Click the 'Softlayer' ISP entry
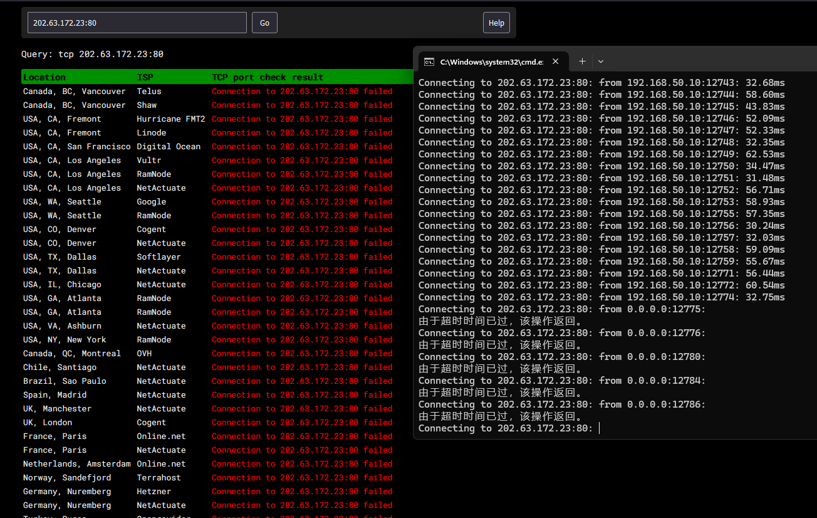 159,257
